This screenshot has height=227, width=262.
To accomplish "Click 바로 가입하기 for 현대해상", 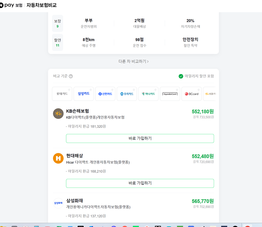I will 140,183.
